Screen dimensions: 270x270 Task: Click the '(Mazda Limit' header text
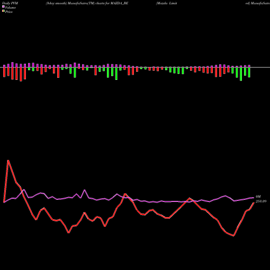(166, 3)
